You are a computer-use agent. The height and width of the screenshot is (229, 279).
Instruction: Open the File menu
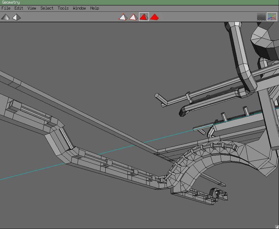[6, 8]
